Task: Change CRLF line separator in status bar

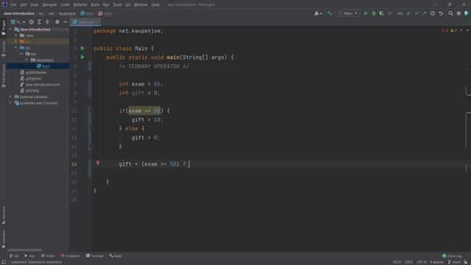Action: 408,262
